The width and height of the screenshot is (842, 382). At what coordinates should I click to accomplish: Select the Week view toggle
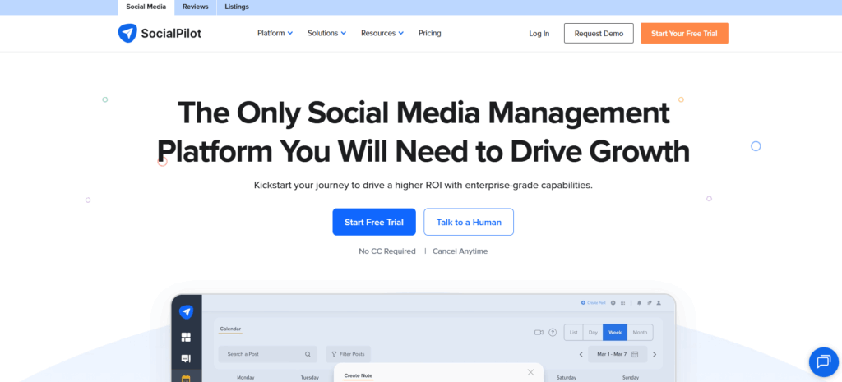tap(615, 332)
